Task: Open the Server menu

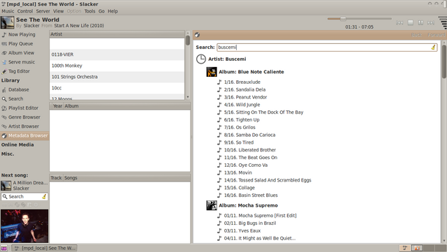Action: pos(43,11)
